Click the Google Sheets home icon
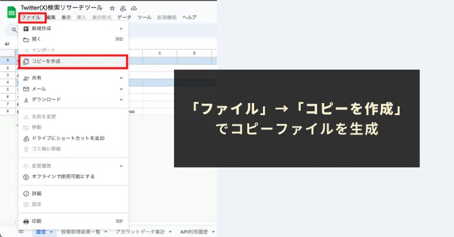Screen dimensions: 454x237 tap(11, 13)
